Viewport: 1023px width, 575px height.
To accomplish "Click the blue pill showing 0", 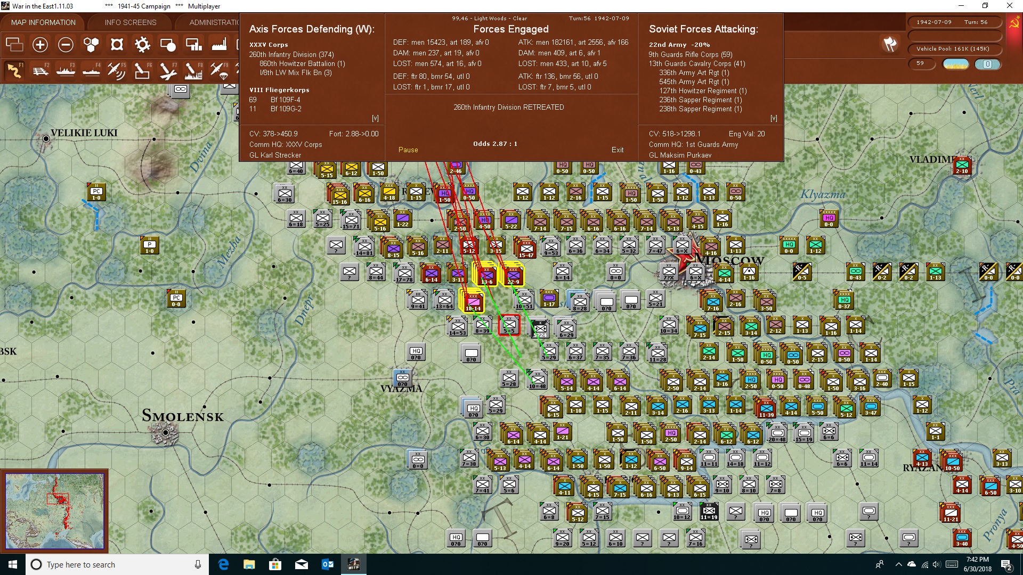I will [x=987, y=64].
